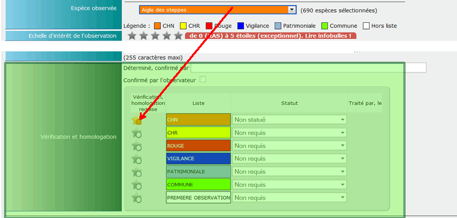This screenshot has height=218, width=457.
Task: Click the Commune green legend swatch
Action: (324, 26)
